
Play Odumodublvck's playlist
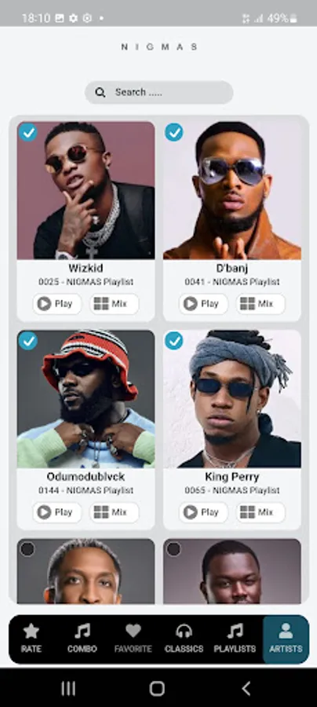pyautogui.click(x=57, y=512)
